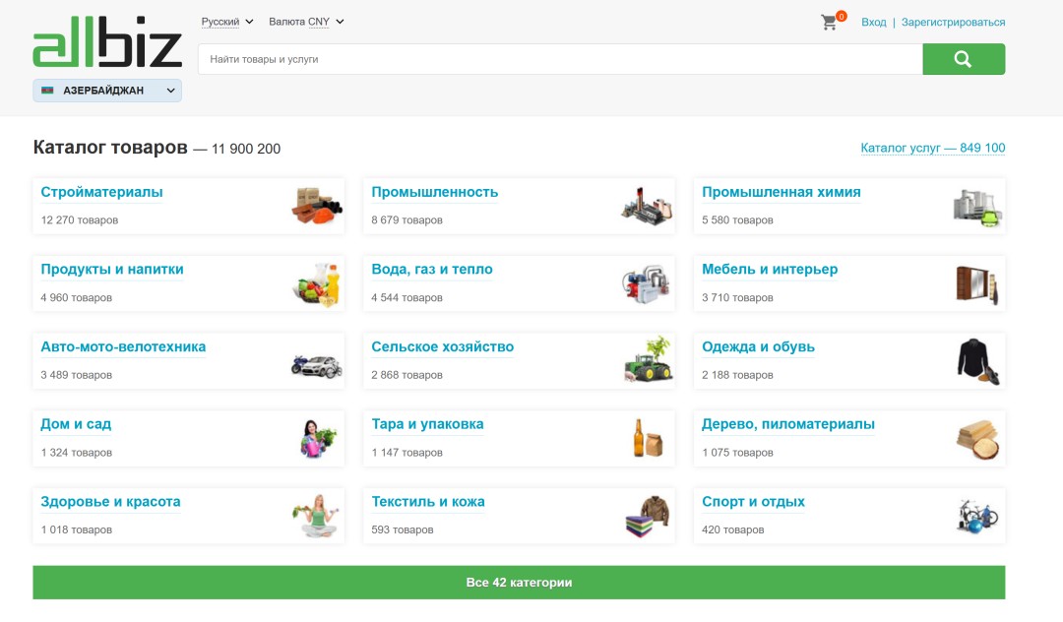
Task: Open Каталог услуг — 849 100 link
Action: click(x=933, y=148)
